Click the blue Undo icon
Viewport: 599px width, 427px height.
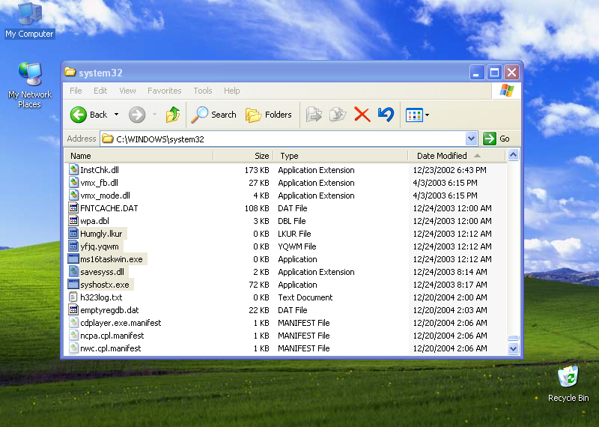click(386, 115)
